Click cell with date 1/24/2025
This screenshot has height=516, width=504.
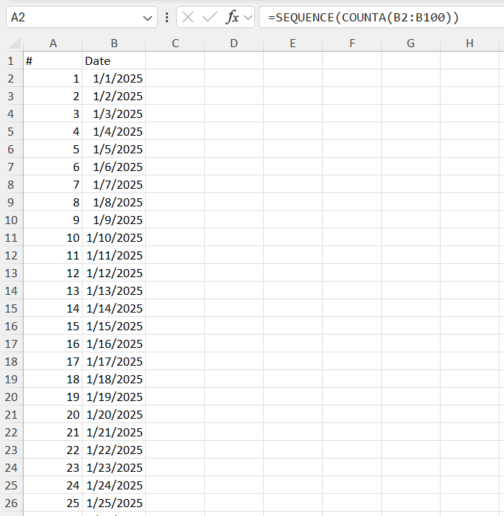[x=113, y=485]
